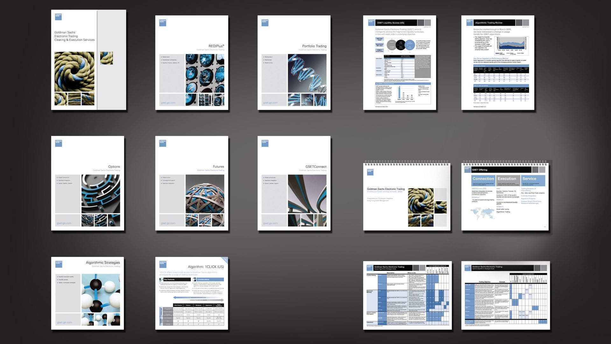View the GSET Liquidity Access (US) sheet
611x344 pixels.
(399, 63)
